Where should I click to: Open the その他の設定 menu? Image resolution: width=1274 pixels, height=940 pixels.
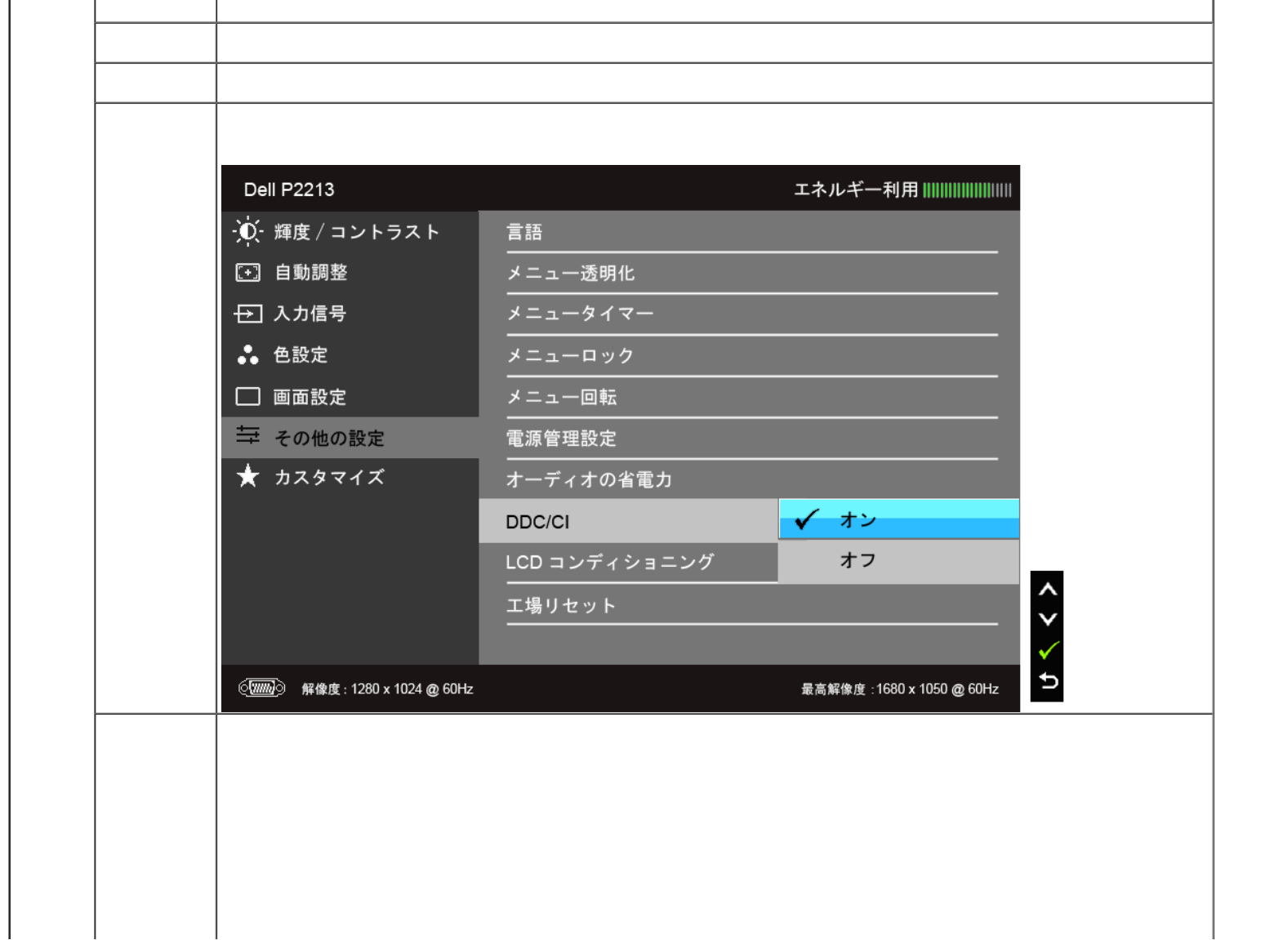(x=350, y=438)
